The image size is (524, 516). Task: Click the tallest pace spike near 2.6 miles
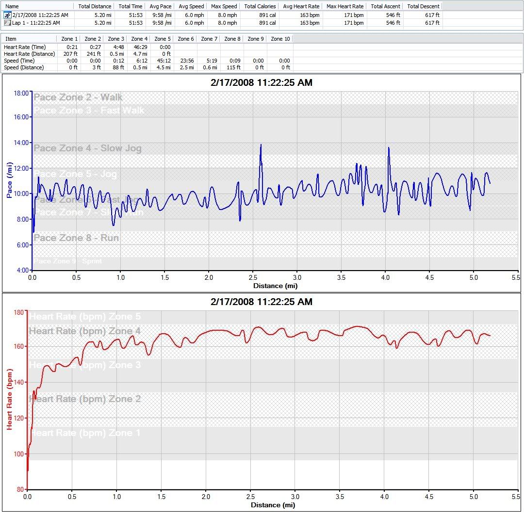click(261, 145)
